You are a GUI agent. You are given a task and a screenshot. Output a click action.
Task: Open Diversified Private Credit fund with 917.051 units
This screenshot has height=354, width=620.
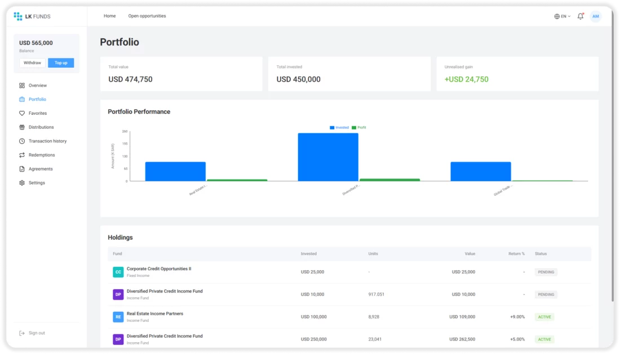[x=165, y=292]
